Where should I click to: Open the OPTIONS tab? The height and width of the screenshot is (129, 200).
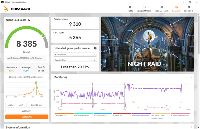pyautogui.click(x=189, y=9)
